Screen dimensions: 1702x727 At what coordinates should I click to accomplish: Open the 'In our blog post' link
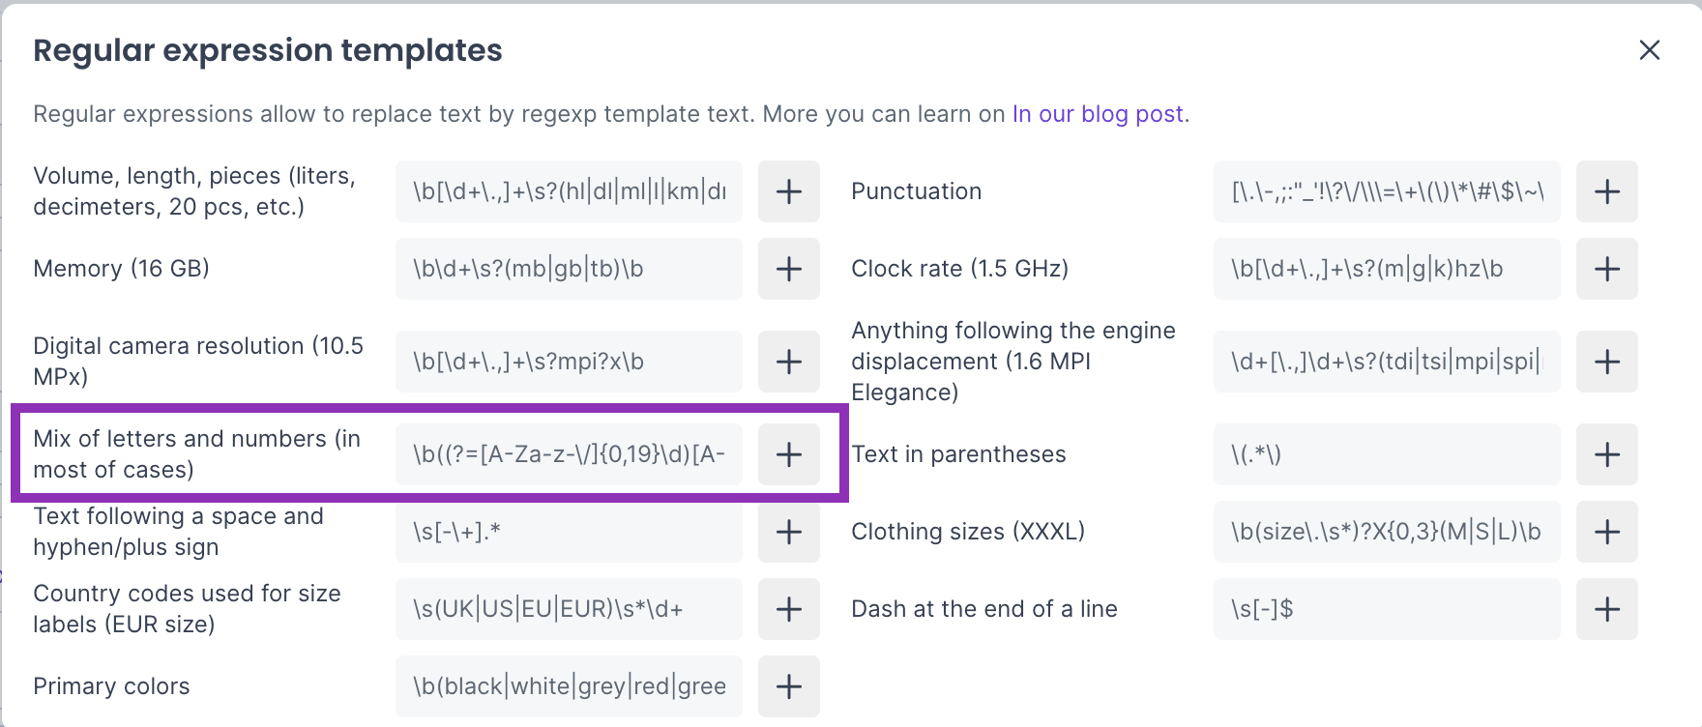point(1098,114)
